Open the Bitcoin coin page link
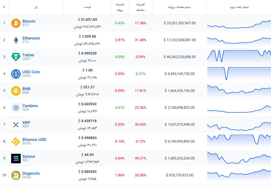This screenshot has width=271, height=187. 29,21
